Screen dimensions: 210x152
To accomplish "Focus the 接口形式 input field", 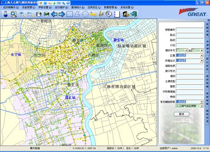I will (x=190, y=71).
